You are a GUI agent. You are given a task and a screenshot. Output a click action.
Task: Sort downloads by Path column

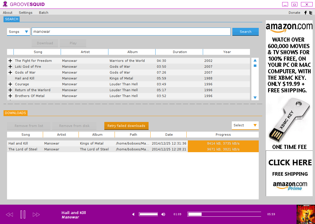[133, 135]
